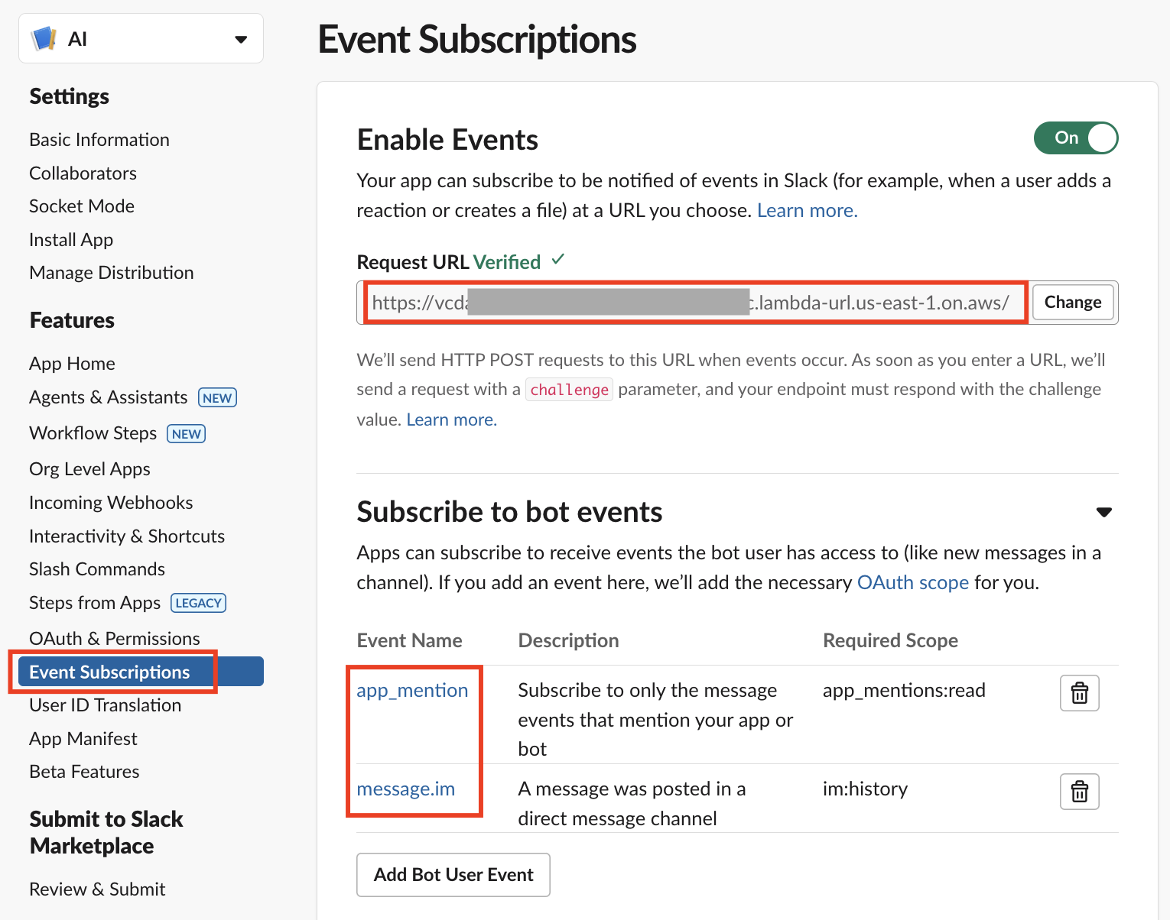
Task: Open the Socket Mode page
Action: pos(81,206)
